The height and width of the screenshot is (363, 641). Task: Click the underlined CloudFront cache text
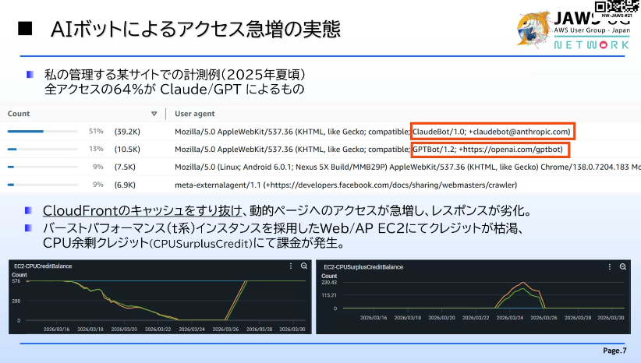coord(143,210)
